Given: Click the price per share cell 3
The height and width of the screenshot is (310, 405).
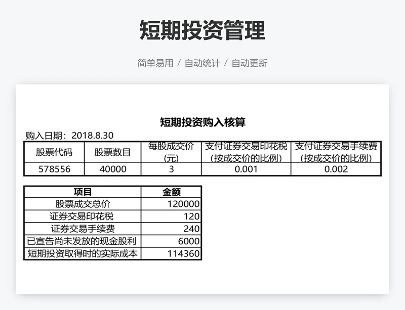Looking at the screenshot, I should (x=171, y=169).
